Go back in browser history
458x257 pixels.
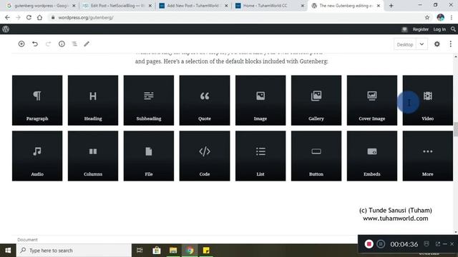point(7,17)
